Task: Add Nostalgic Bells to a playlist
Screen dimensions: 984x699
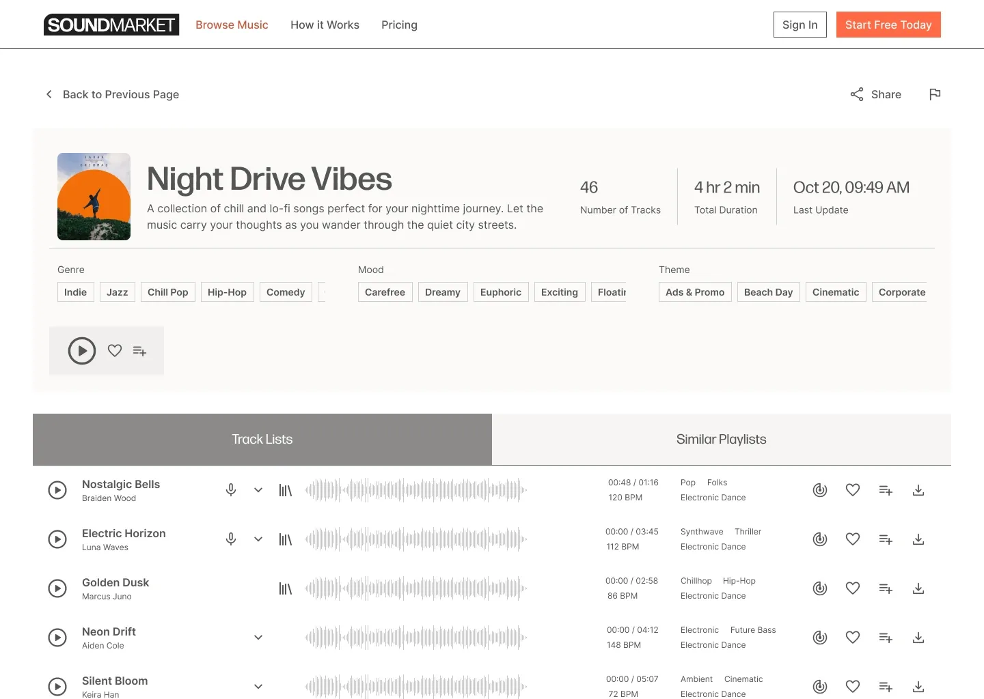Action: click(886, 490)
